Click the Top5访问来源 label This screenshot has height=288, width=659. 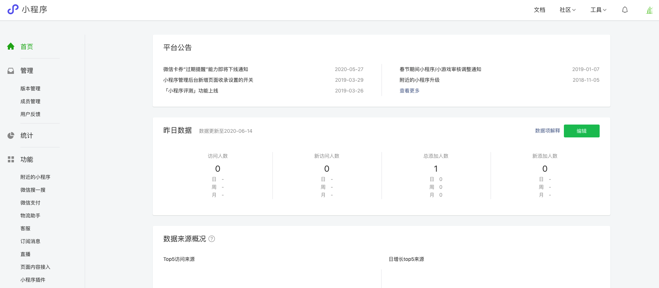pos(179,259)
